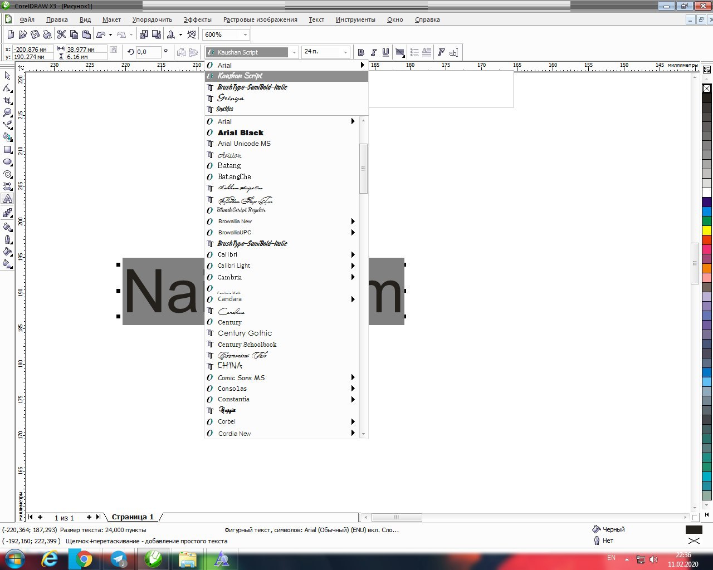Image resolution: width=713 pixels, height=570 pixels.
Task: Select the Zoom magnifier tool
Action: [8, 113]
